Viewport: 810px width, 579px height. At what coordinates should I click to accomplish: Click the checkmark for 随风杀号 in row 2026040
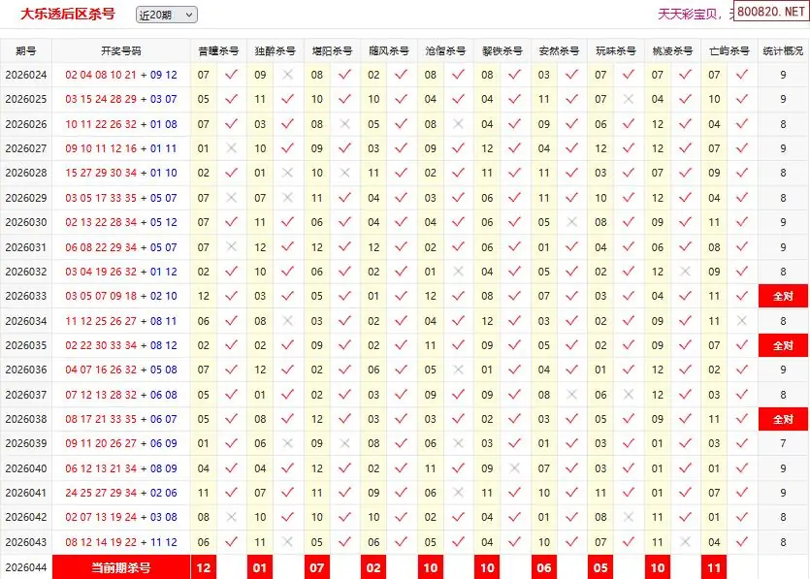point(401,468)
